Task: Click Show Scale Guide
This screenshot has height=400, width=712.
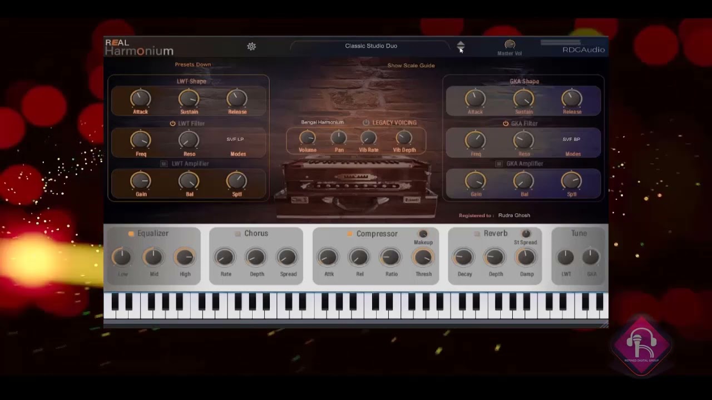Action: (x=411, y=66)
